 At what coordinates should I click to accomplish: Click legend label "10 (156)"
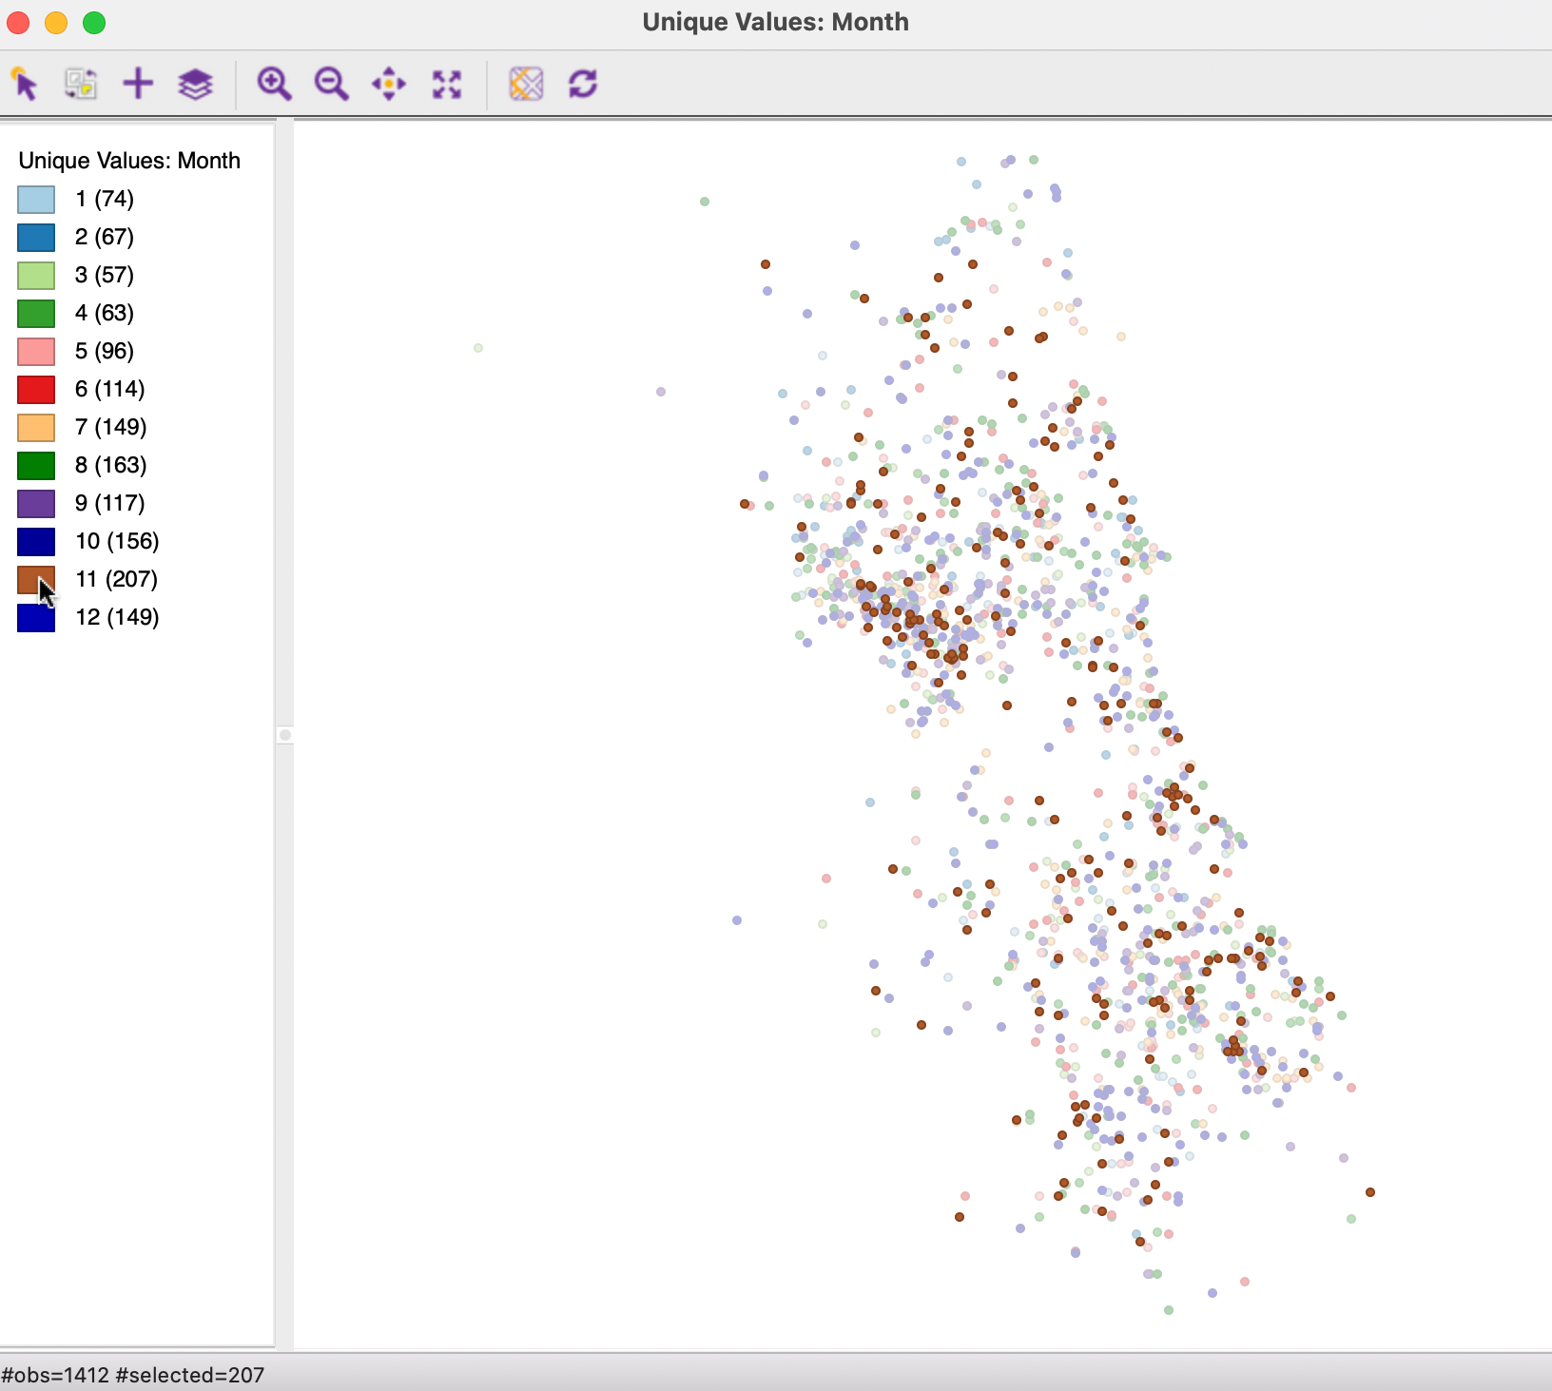point(118,541)
